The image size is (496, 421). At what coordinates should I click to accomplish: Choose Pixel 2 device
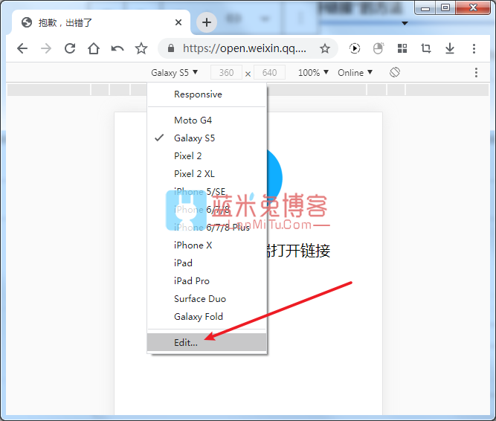click(207, 156)
